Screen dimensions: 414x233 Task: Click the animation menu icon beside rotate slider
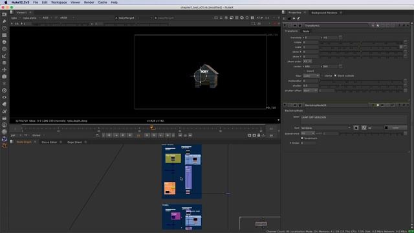click(406, 42)
